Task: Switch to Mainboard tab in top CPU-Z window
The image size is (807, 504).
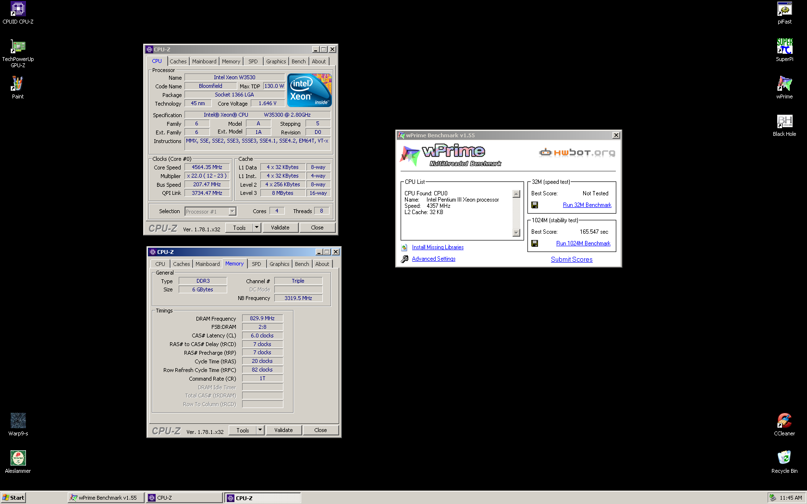Action: pos(204,61)
